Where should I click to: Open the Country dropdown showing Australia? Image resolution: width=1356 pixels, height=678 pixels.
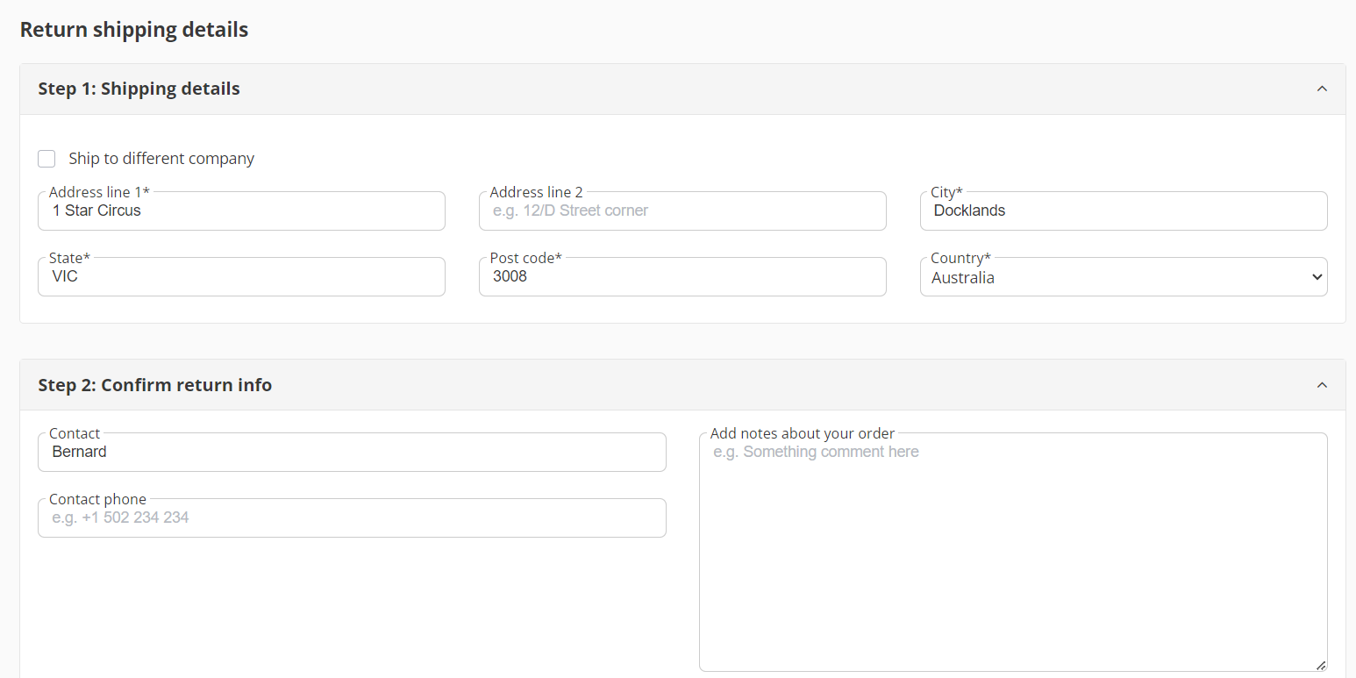click(1124, 277)
